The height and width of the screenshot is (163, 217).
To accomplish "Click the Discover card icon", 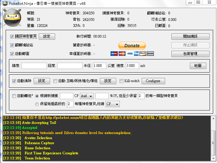I will point(143,53).
